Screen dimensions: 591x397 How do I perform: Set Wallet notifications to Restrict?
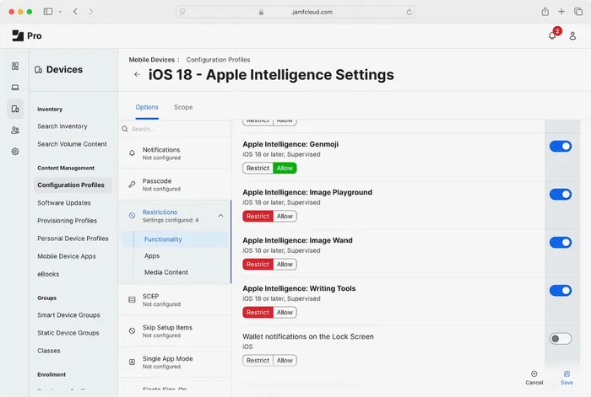258,361
